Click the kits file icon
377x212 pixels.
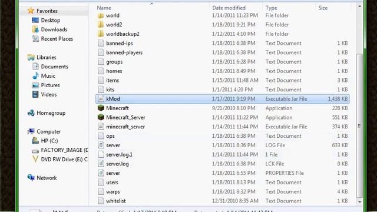coord(101,90)
